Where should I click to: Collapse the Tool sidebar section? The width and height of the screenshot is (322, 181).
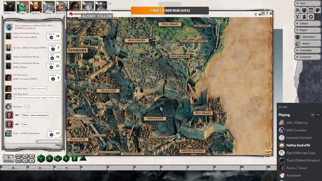pyautogui.click(x=307, y=4)
